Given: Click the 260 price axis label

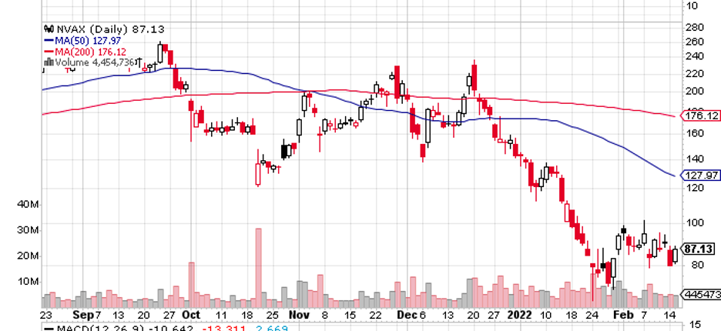Looking at the screenshot, I should pyautogui.click(x=694, y=42).
